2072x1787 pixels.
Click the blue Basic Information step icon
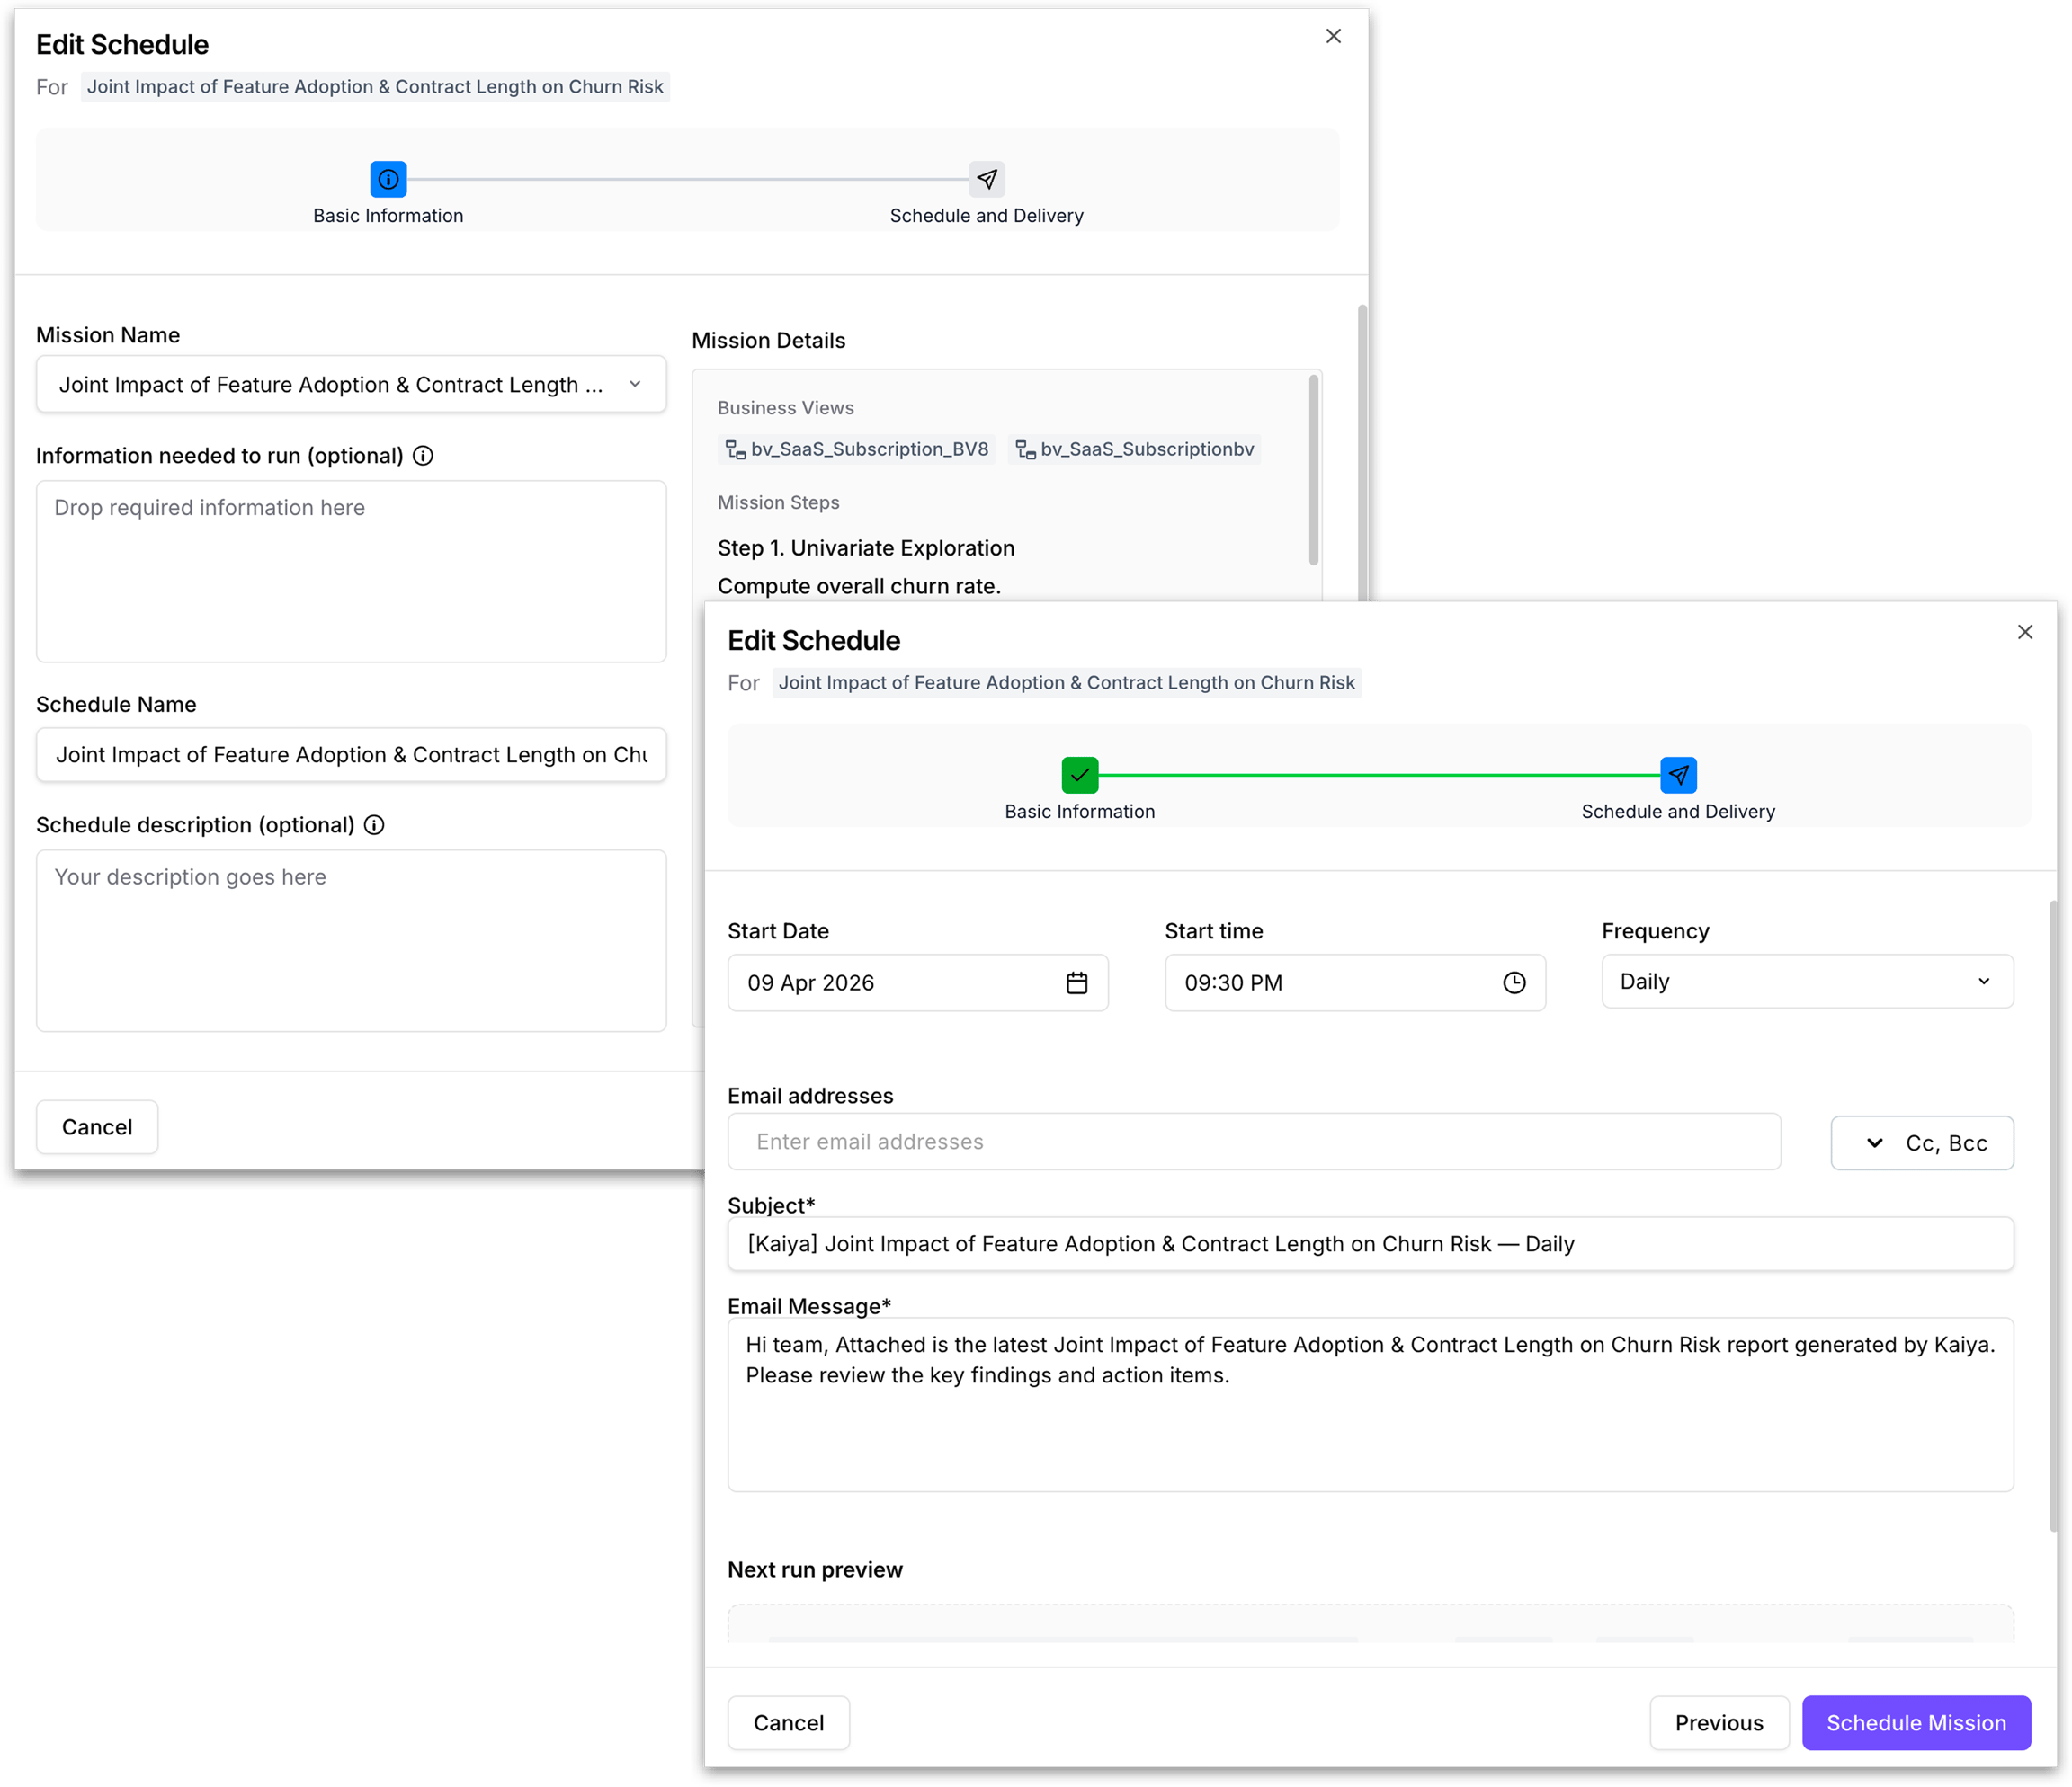388,179
